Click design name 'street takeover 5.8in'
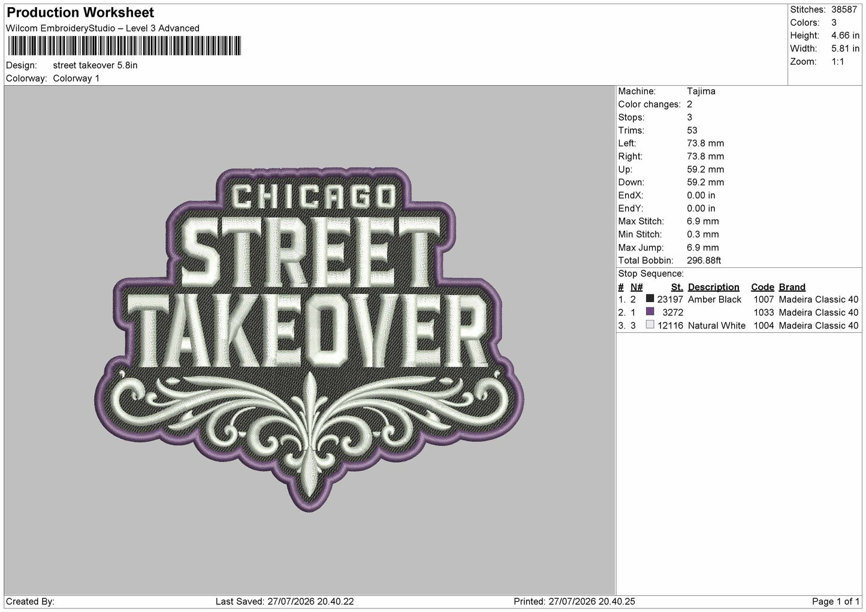The height and width of the screenshot is (612, 866). pos(95,65)
